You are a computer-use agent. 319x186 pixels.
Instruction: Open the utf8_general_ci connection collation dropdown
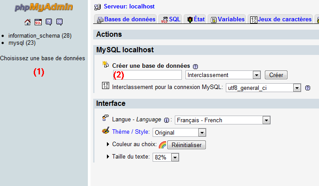coord(263,88)
